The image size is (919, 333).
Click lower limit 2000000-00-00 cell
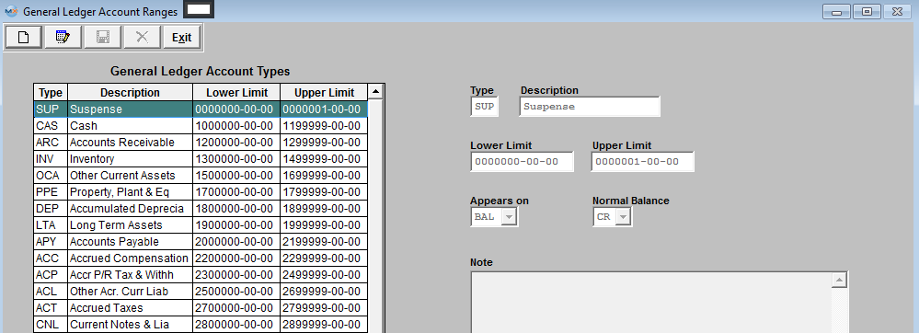[x=236, y=242]
